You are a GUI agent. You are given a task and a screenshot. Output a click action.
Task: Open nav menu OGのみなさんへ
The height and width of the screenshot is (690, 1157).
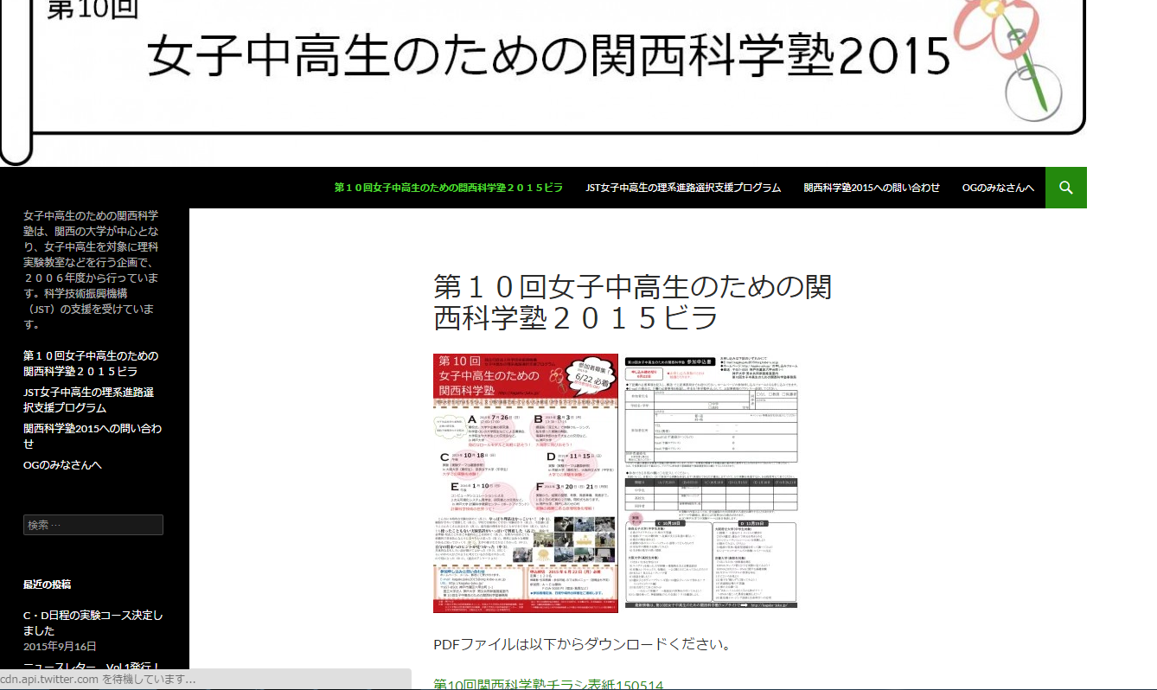(x=998, y=188)
